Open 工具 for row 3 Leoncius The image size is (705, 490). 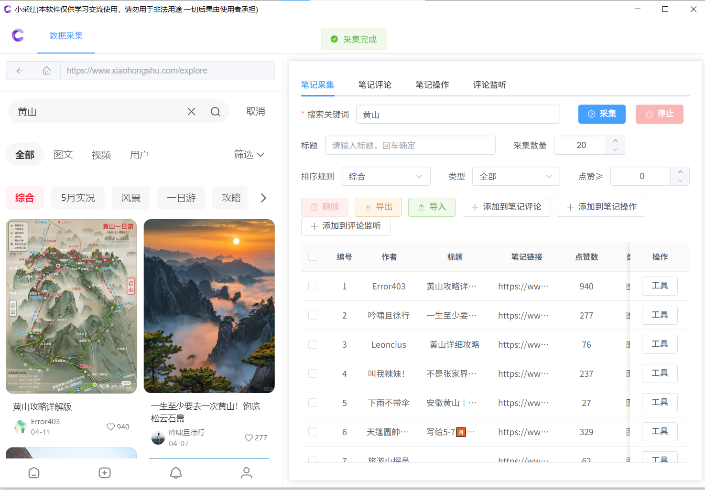coord(660,344)
